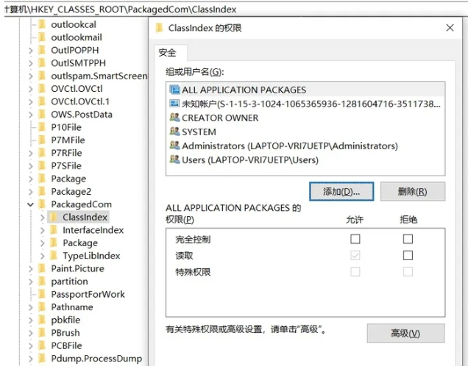Click the OVCtl.OVCtl.1 folder icon
Screen dimensions: 468x366
[x=43, y=101]
